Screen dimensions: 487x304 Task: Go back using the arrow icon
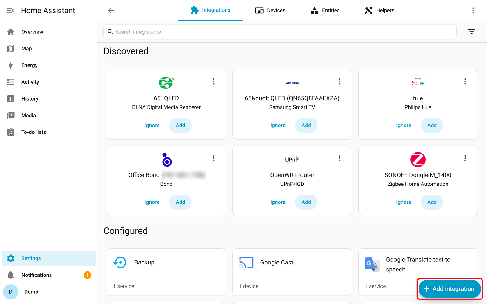pyautogui.click(x=111, y=11)
